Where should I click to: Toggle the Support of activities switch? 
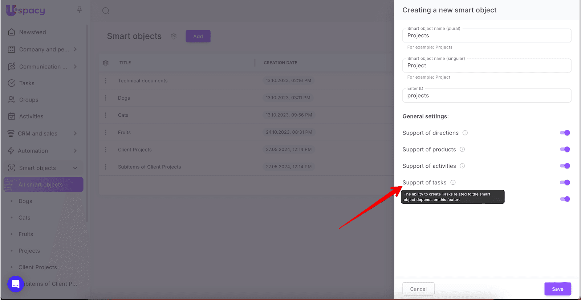565,166
